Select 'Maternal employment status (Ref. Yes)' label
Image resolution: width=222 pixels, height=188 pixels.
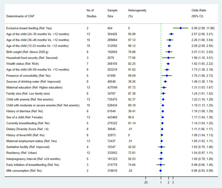coord(32,141)
